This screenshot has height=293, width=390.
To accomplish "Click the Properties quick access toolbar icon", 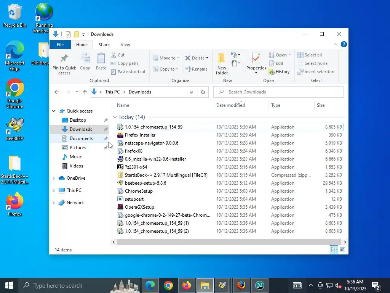I will point(68,34).
